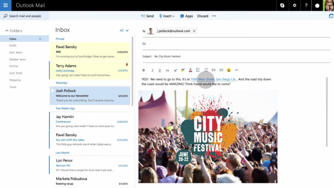Open the text highlight color picker
This screenshot has height=188, width=334.
182,70
